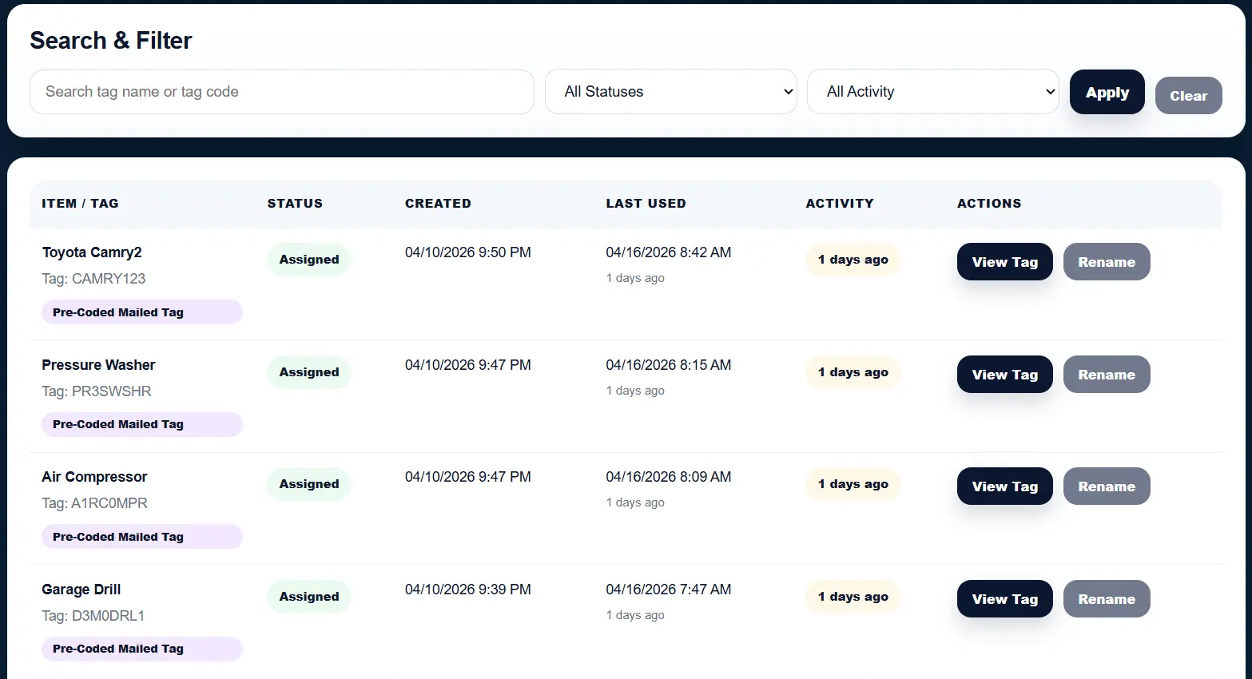This screenshot has height=679, width=1252.
Task: Open the All Activity dropdown
Action: (x=932, y=91)
